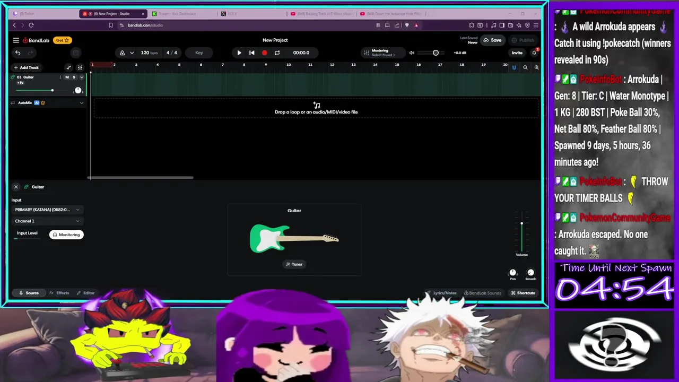Save the project

click(x=492, y=40)
